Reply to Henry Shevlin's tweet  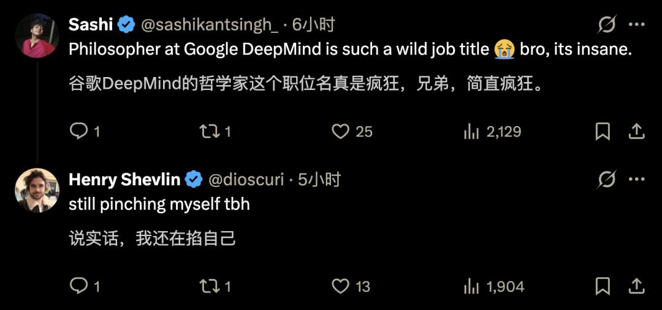tap(78, 286)
